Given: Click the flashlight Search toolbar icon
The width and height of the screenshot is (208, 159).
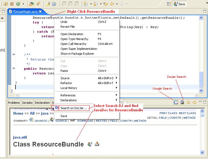Looking at the screenshot, I should click(x=38, y=4).
